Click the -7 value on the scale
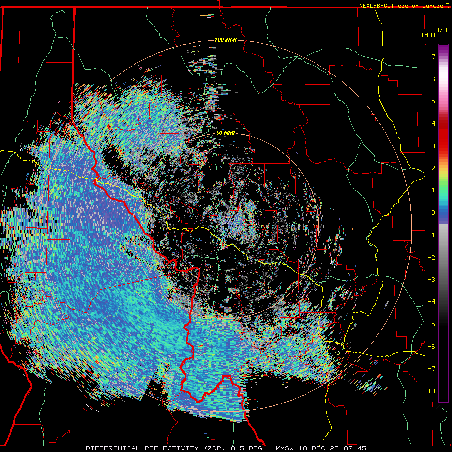This screenshot has height=452, width=452. [431, 369]
